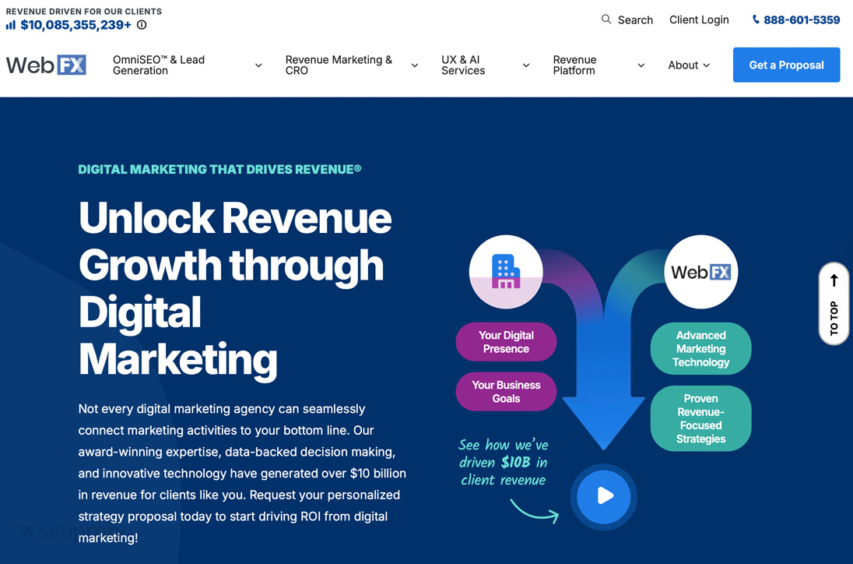Open the Search text link
Image resolution: width=853 pixels, height=564 pixels.
click(x=635, y=20)
